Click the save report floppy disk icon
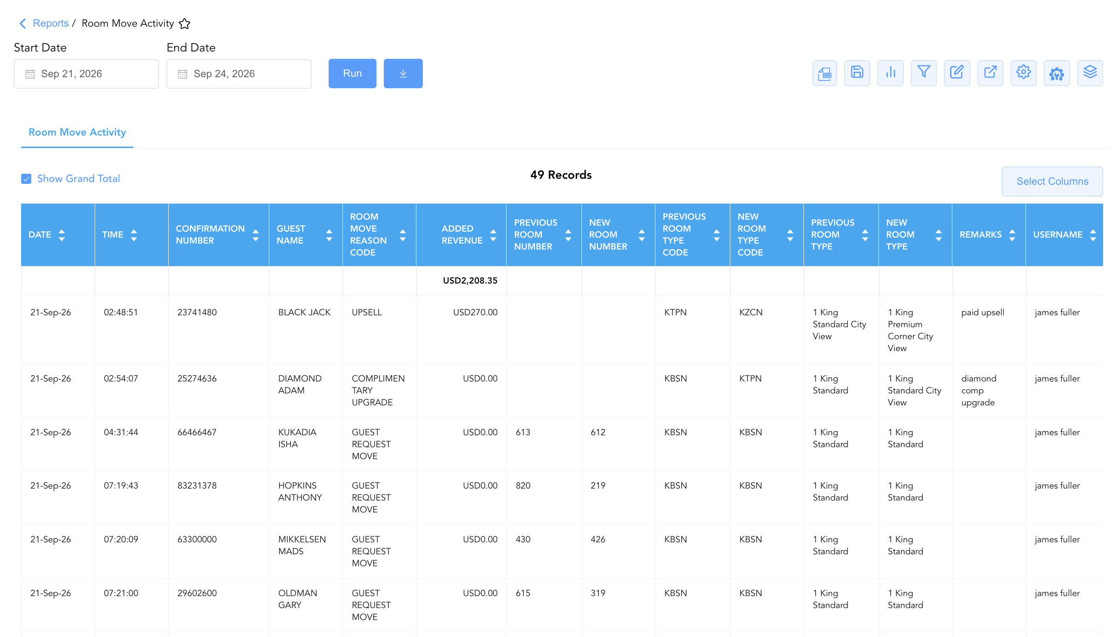This screenshot has height=637, width=1116. click(x=857, y=73)
